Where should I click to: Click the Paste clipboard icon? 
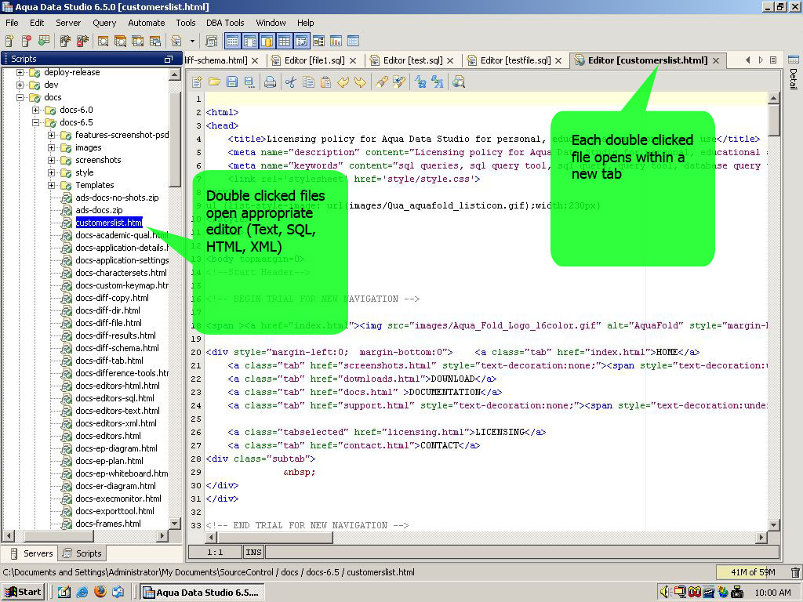point(325,82)
